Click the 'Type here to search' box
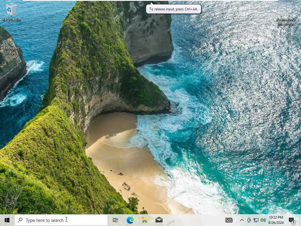 (61, 220)
